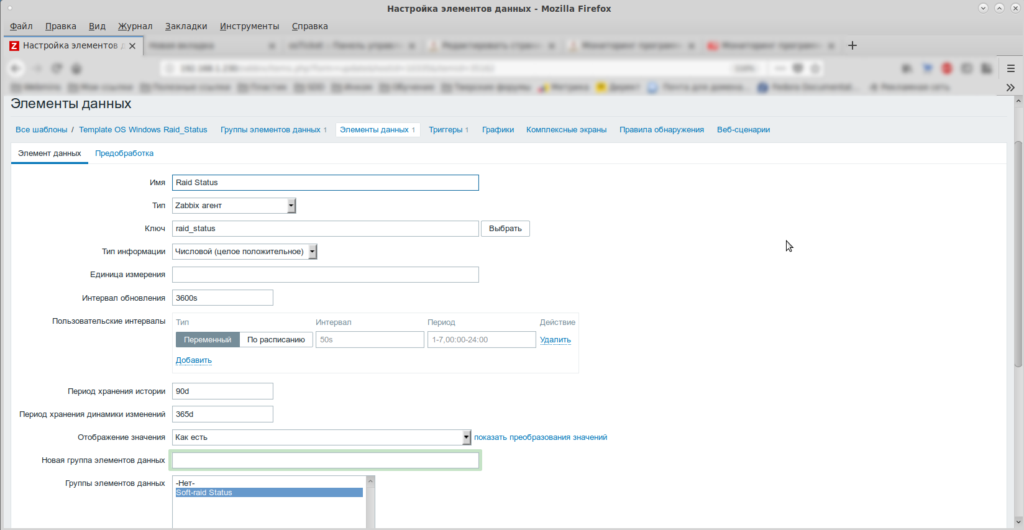Open the Справка menu
This screenshot has height=530, width=1024.
[309, 26]
